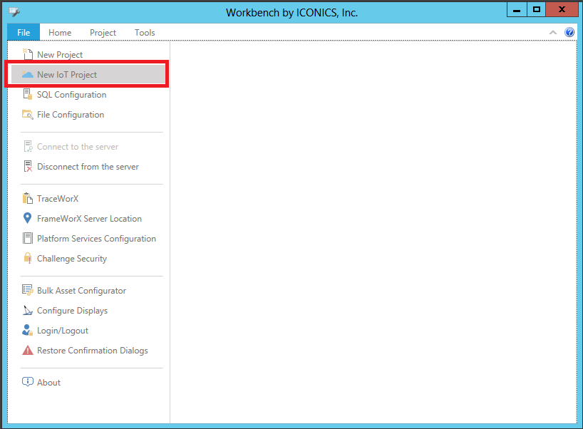Open help via the blue question icon

click(x=569, y=32)
